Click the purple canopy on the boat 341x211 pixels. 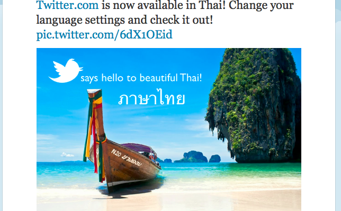point(139,147)
